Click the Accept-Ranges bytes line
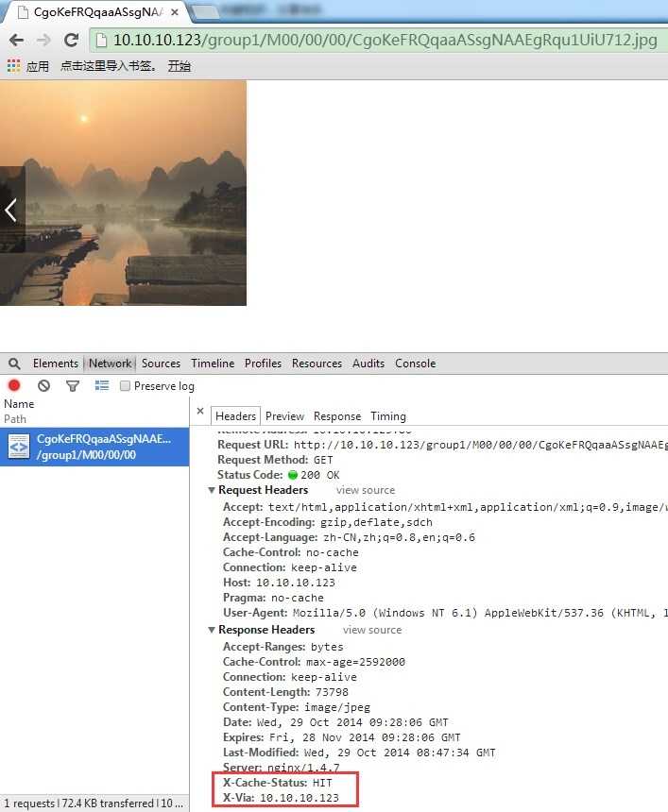Viewport: 668px width, 812px height. pos(283,647)
